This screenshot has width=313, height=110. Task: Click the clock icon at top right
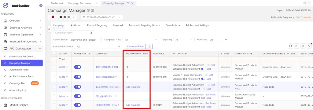click(x=309, y=3)
